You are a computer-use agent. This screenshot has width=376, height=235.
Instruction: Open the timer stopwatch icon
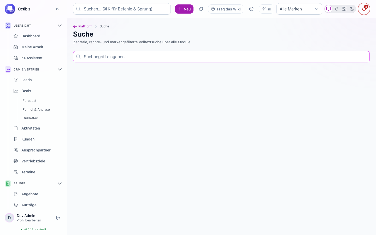tap(201, 9)
